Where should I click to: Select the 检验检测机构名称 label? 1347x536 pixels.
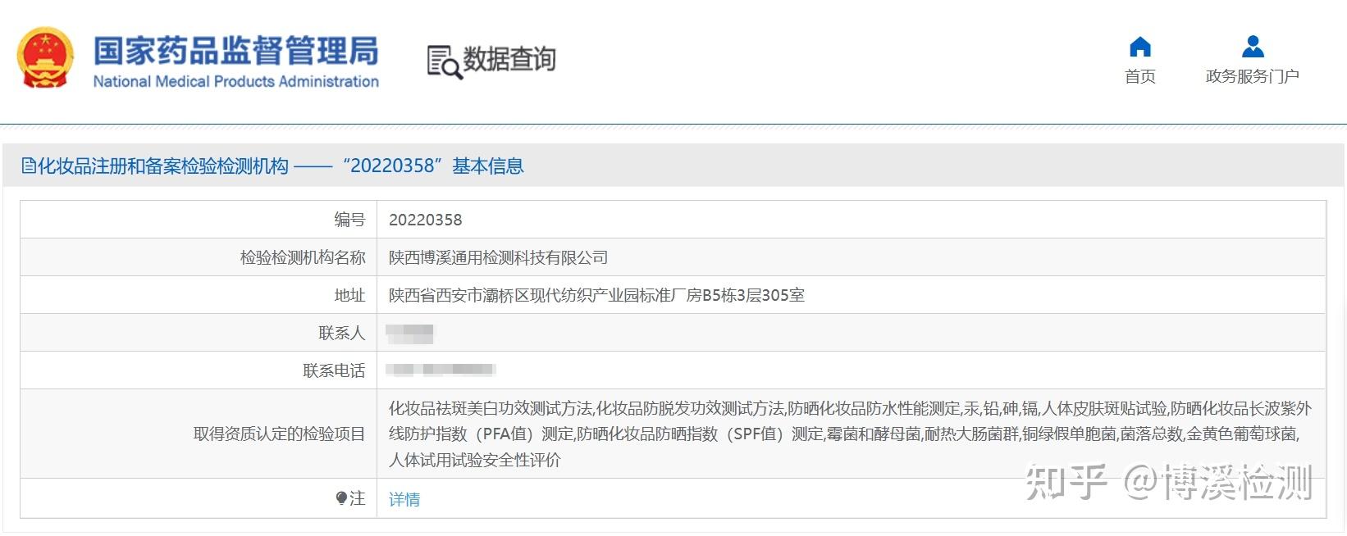tap(303, 257)
